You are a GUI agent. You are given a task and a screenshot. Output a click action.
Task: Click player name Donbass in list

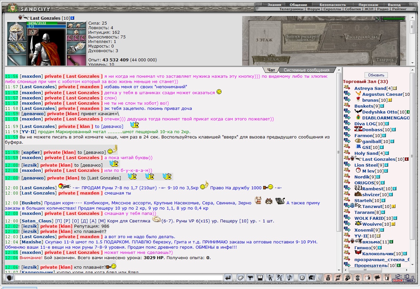(372, 130)
